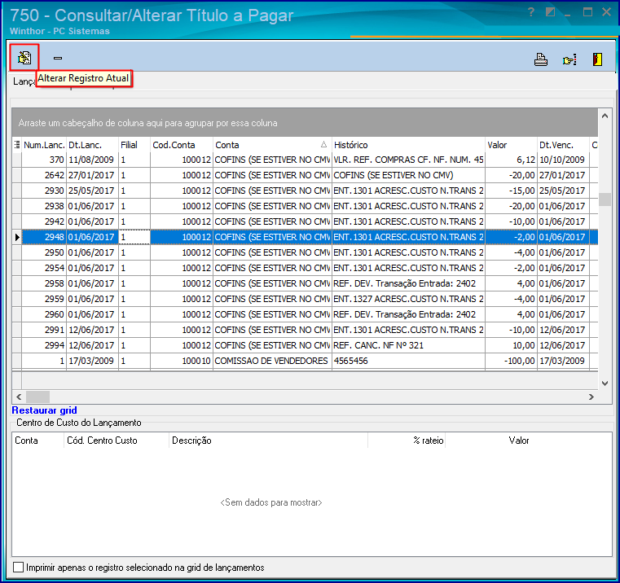Click due date cell 10/10/2009

tap(563, 160)
